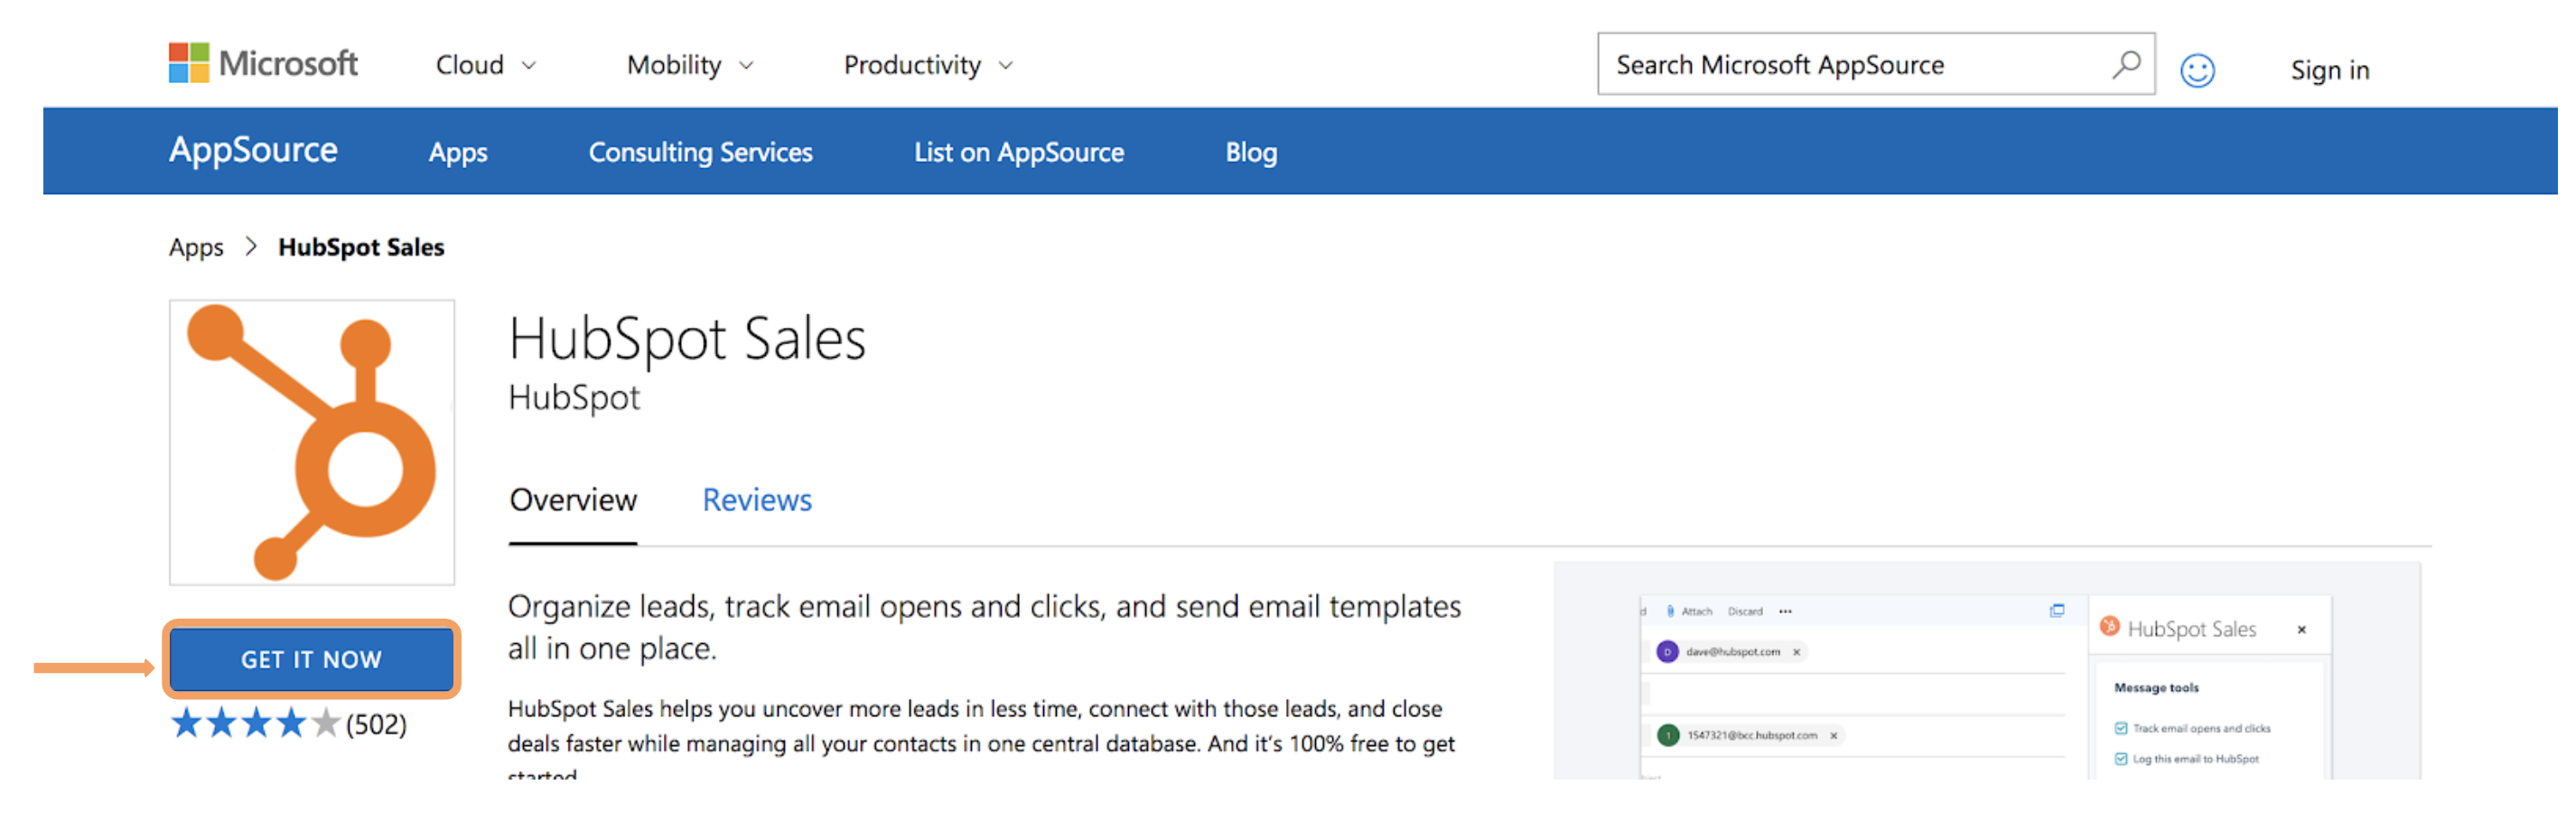Image resolution: width=2576 pixels, height=813 pixels.
Task: Click the star rating under Get It Now
Action: tap(255, 723)
